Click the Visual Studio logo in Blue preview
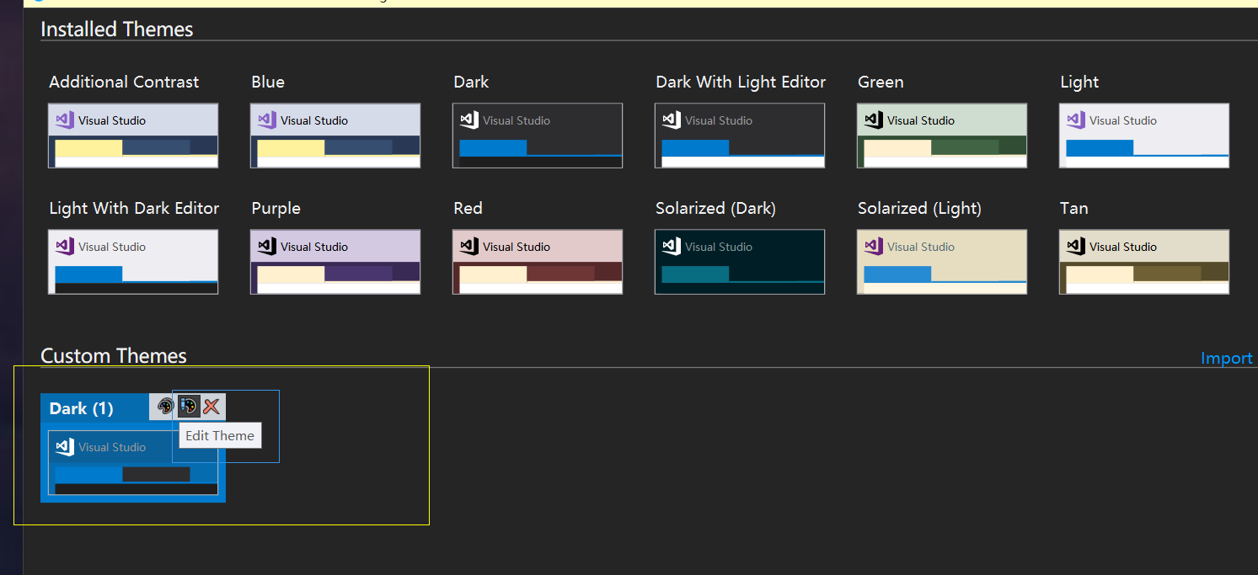Viewport: 1258px width, 575px height. pyautogui.click(x=267, y=120)
